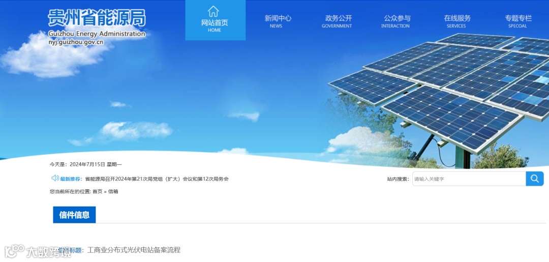Open the 专题专栏 menu item
Viewport: 549px width, 262px height.
tap(518, 21)
